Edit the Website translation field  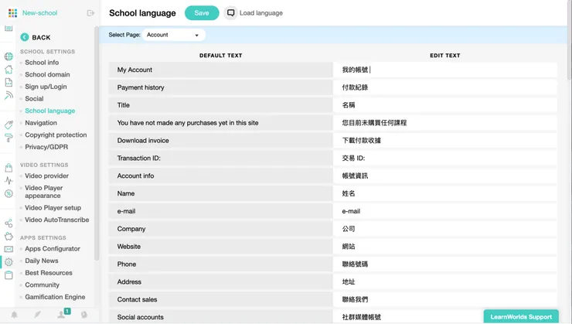[445, 247]
